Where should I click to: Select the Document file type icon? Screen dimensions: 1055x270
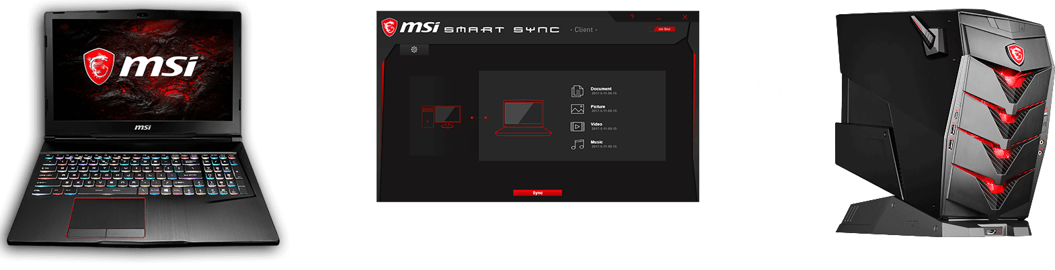coord(578,91)
